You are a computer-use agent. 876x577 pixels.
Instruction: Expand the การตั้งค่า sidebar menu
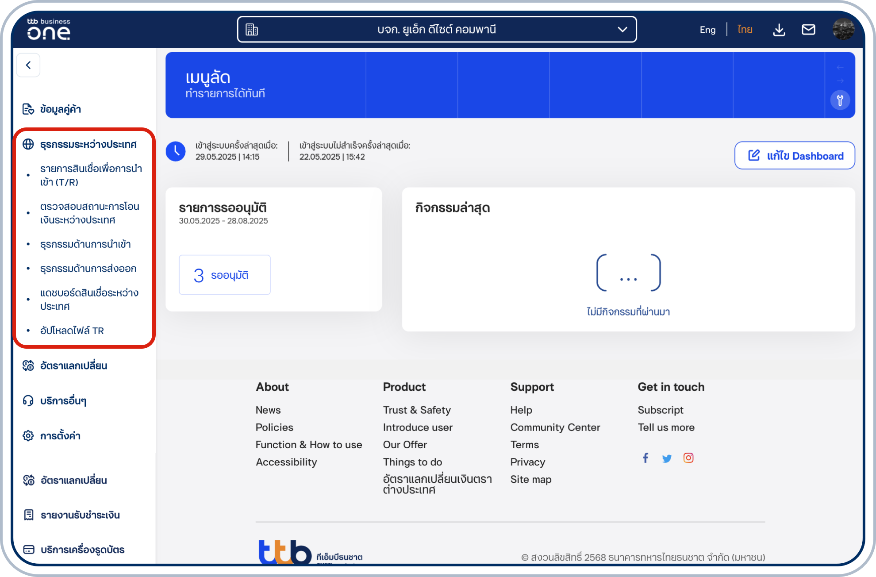coord(60,436)
